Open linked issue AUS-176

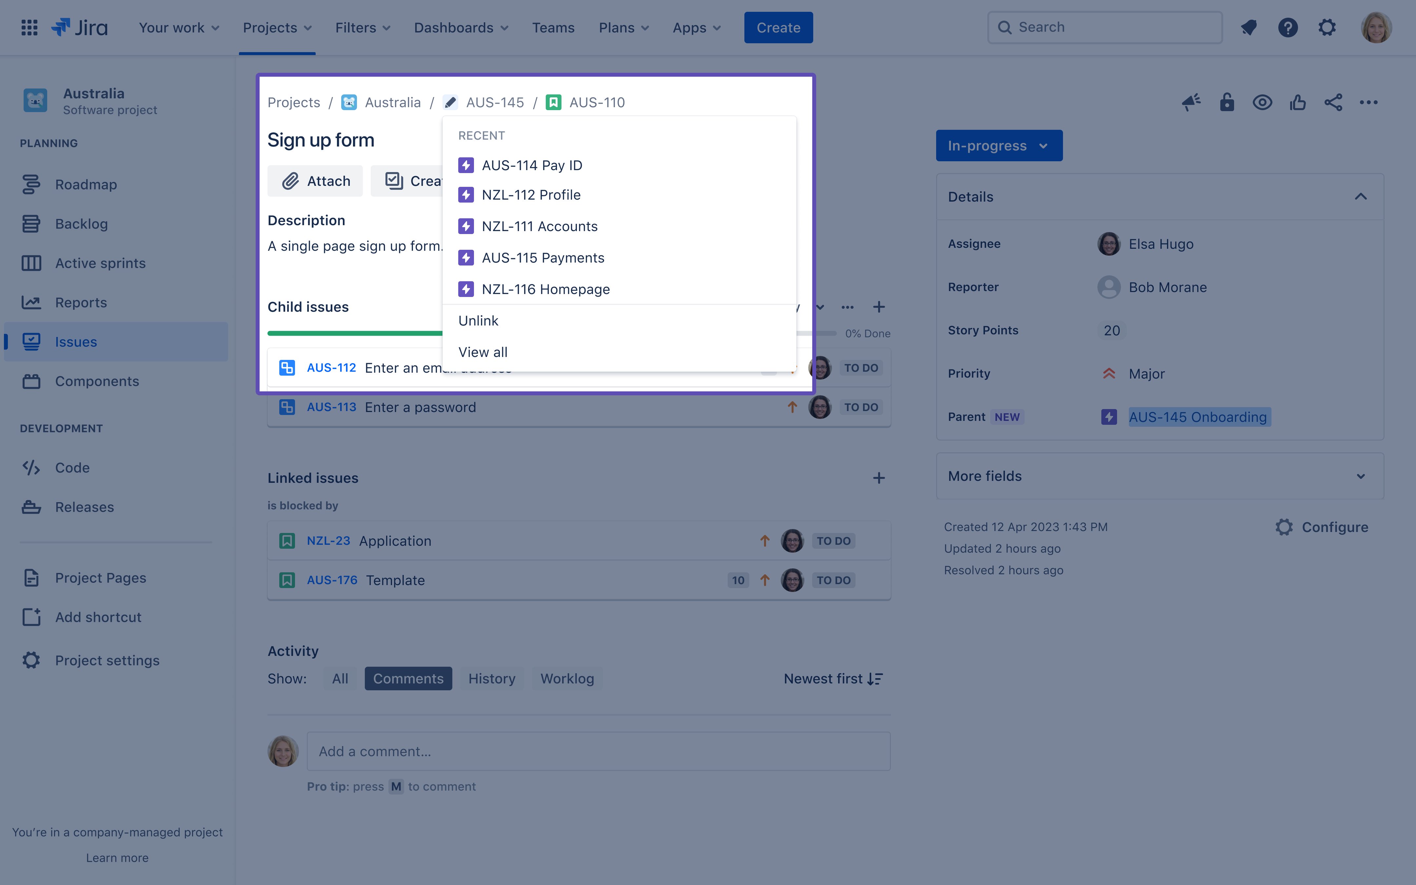tap(332, 580)
